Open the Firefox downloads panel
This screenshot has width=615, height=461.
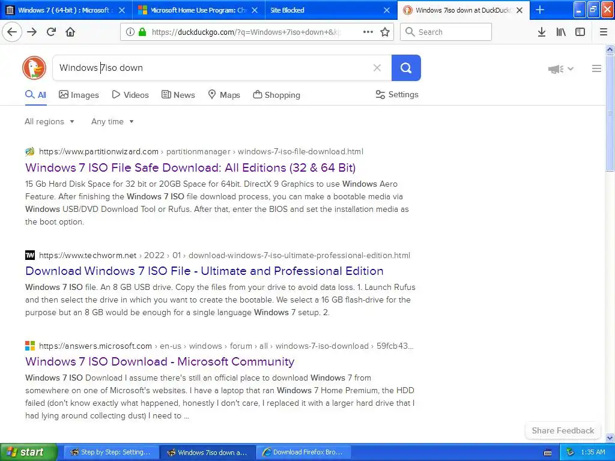coord(542,32)
